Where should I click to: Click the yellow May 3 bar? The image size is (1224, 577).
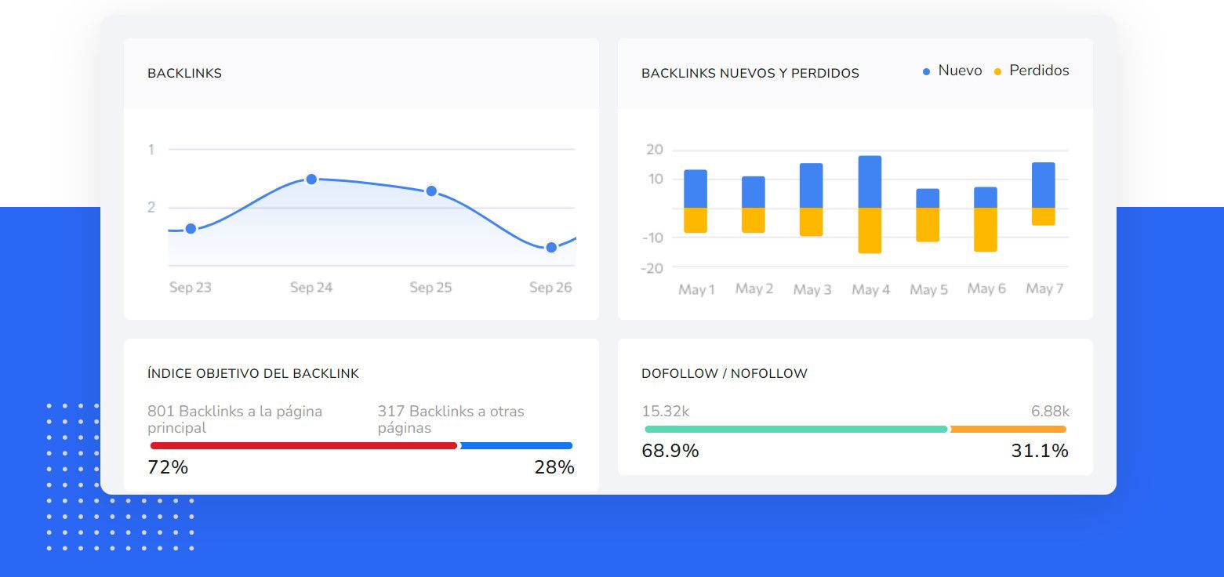[812, 222]
